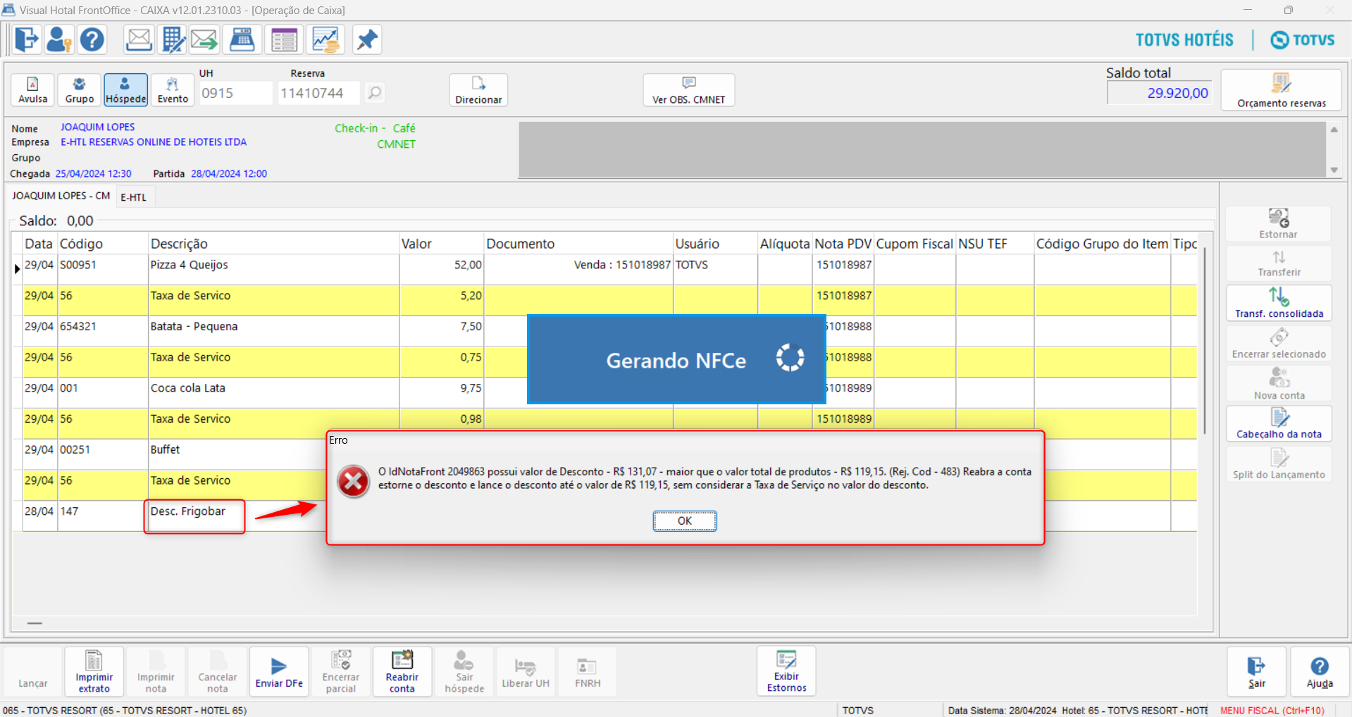The width and height of the screenshot is (1352, 717).
Task: Click the blue pushpin toolbar icon
Action: 366,39
